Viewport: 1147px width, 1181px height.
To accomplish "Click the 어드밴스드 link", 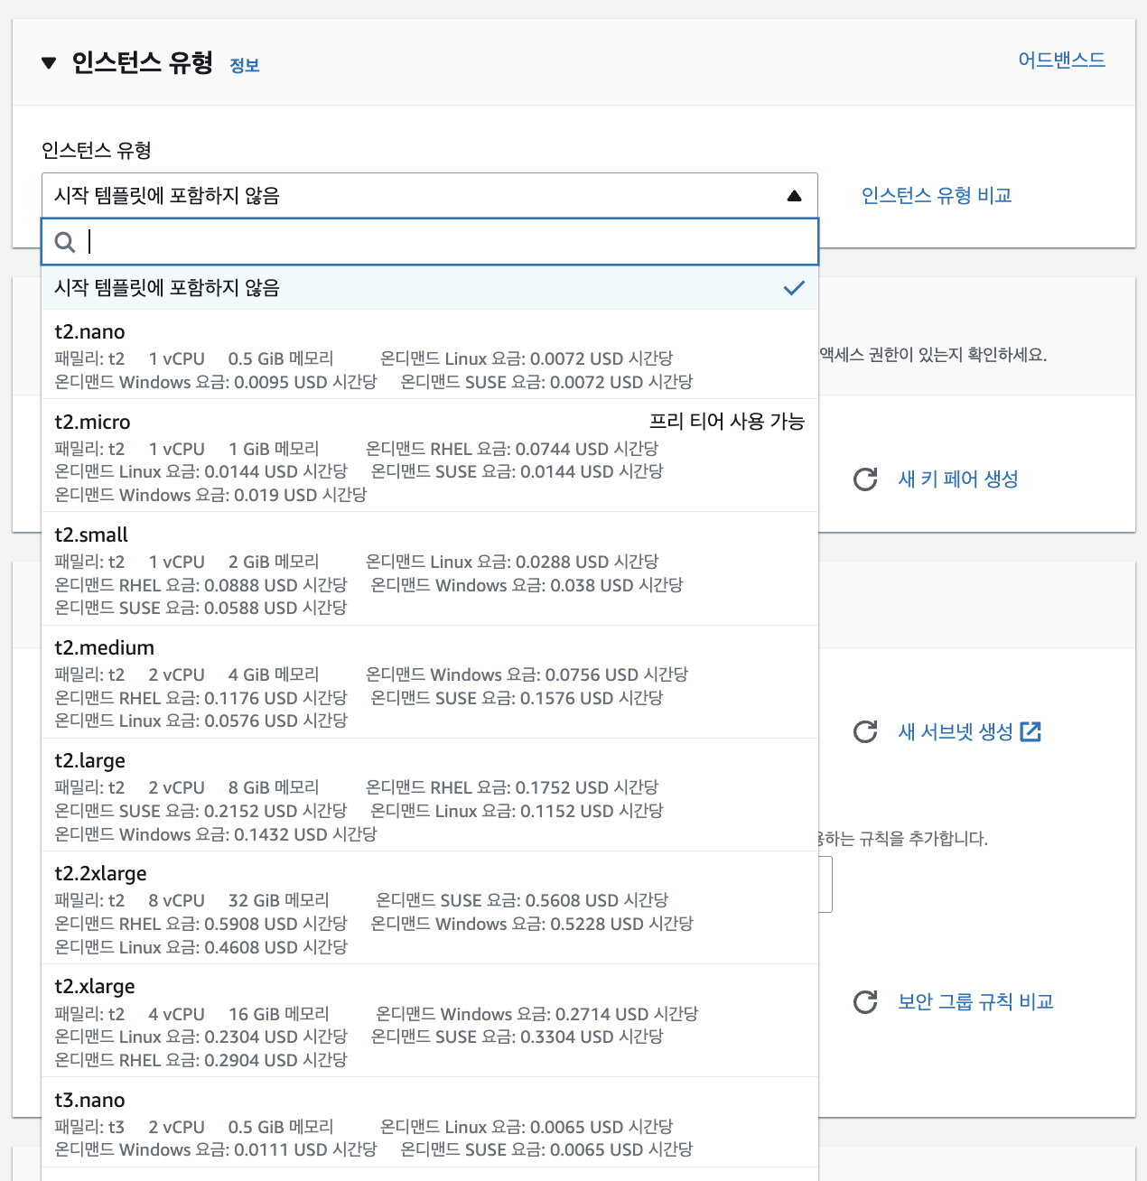I will coord(1061,60).
